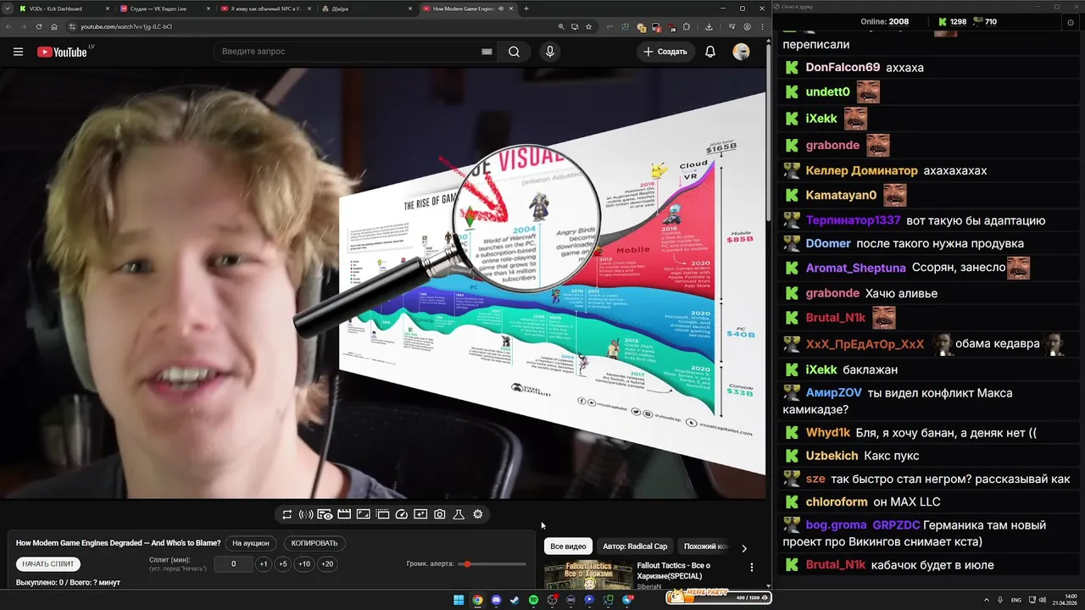Go to the YouTube home logo
The width and height of the screenshot is (1085, 610).
pos(62,52)
